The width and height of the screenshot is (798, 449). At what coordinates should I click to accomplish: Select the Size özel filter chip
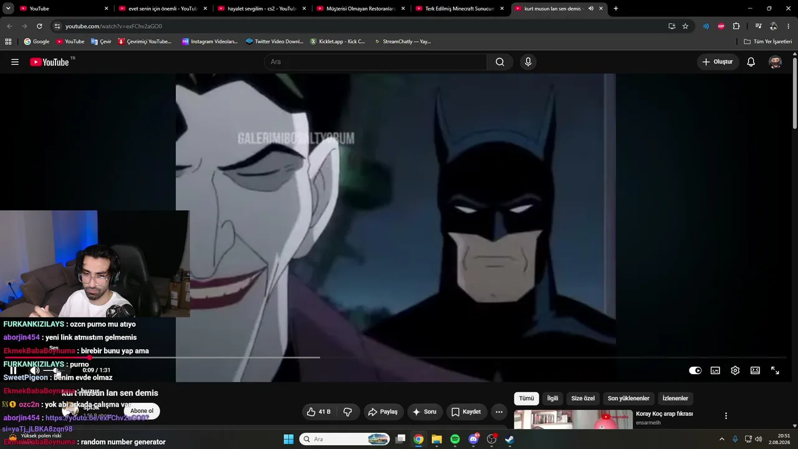(583, 398)
